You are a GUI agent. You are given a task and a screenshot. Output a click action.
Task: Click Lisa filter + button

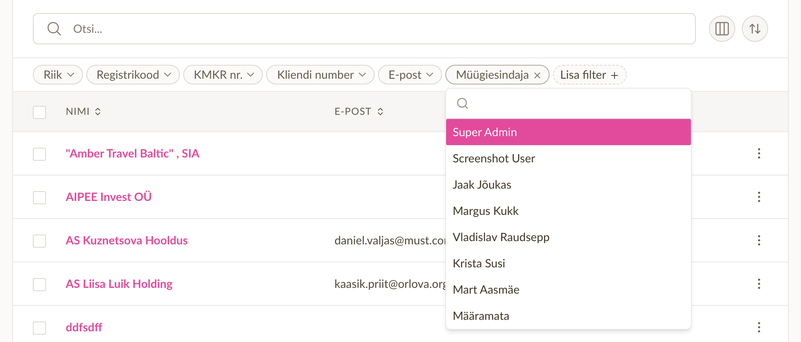click(x=589, y=75)
